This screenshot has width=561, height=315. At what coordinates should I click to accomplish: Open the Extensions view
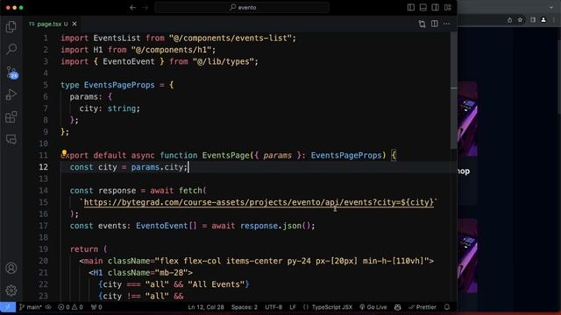coord(11,116)
